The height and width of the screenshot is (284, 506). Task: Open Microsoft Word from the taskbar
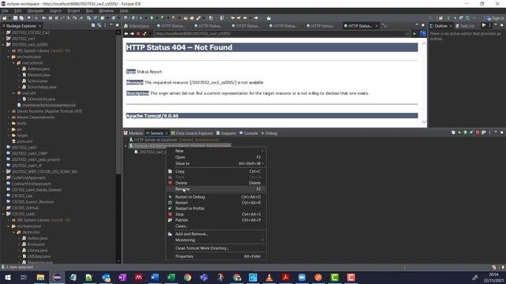click(x=155, y=277)
